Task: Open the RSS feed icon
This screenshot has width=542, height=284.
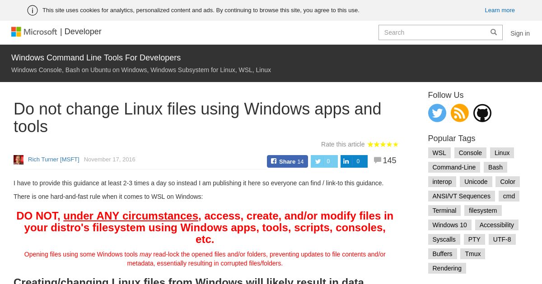Action: click(459, 113)
